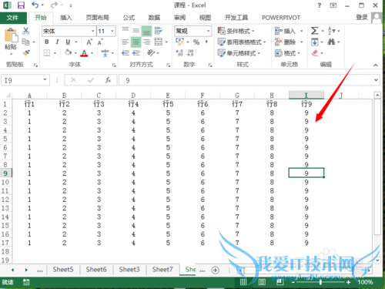Viewport: 385px width, 289px height.
Task: Click 登录 sign in link
Action: (362, 17)
